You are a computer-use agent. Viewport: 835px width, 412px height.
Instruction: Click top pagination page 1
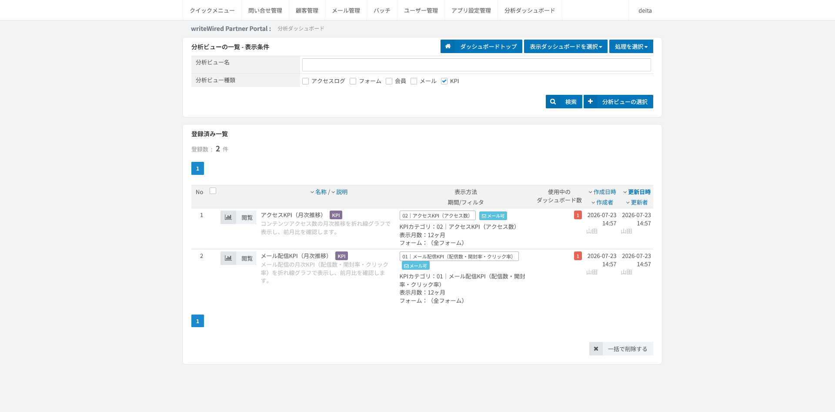(197, 168)
